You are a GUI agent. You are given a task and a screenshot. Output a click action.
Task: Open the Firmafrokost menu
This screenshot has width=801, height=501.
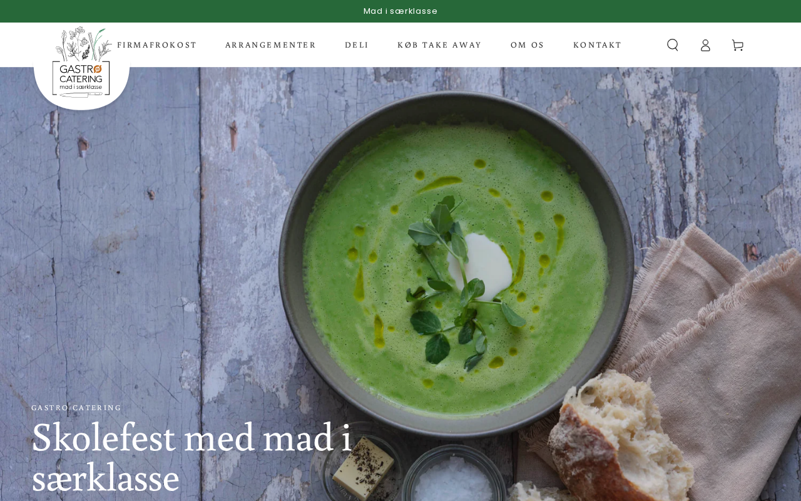click(157, 45)
